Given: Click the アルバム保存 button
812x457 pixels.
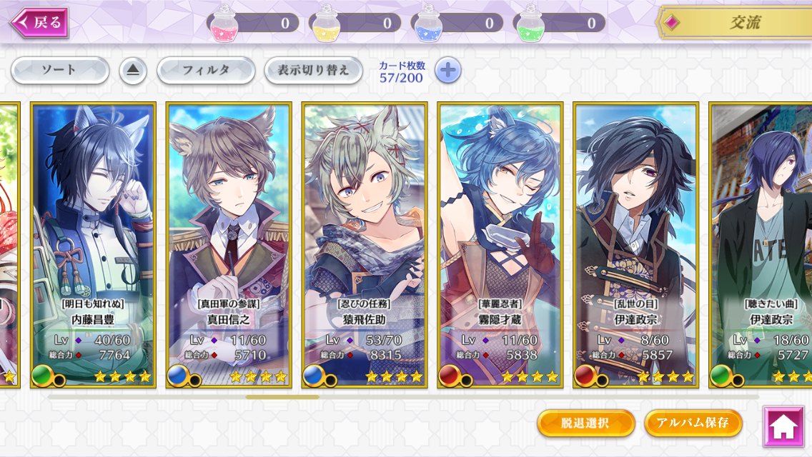Looking at the screenshot, I should 693,423.
